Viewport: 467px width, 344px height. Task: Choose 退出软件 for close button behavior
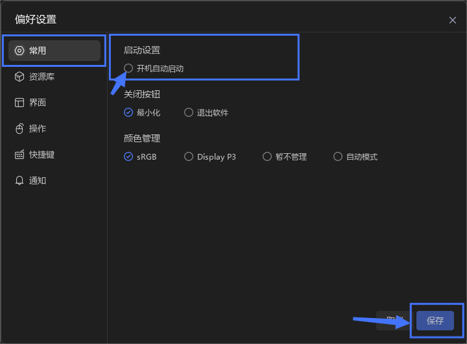tap(189, 112)
